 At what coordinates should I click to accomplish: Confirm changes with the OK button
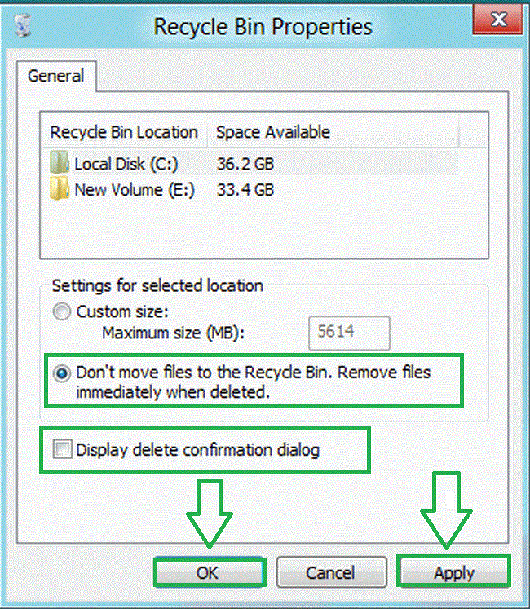(x=210, y=572)
